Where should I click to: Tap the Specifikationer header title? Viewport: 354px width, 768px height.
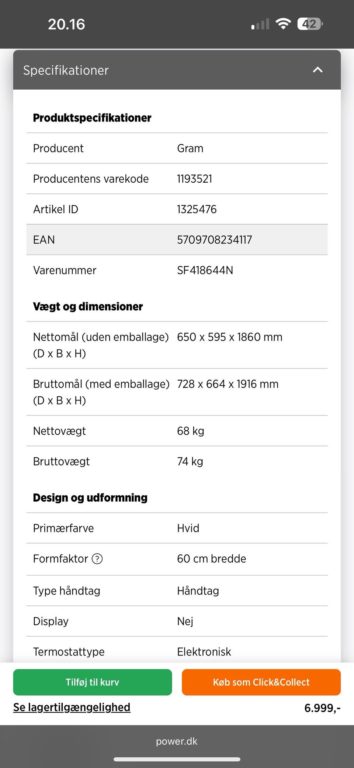[66, 70]
